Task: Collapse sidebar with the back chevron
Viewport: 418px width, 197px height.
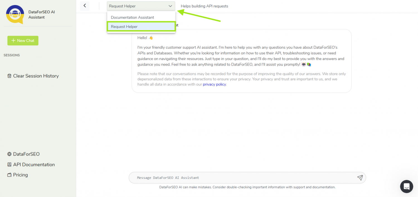Action: coord(85,6)
